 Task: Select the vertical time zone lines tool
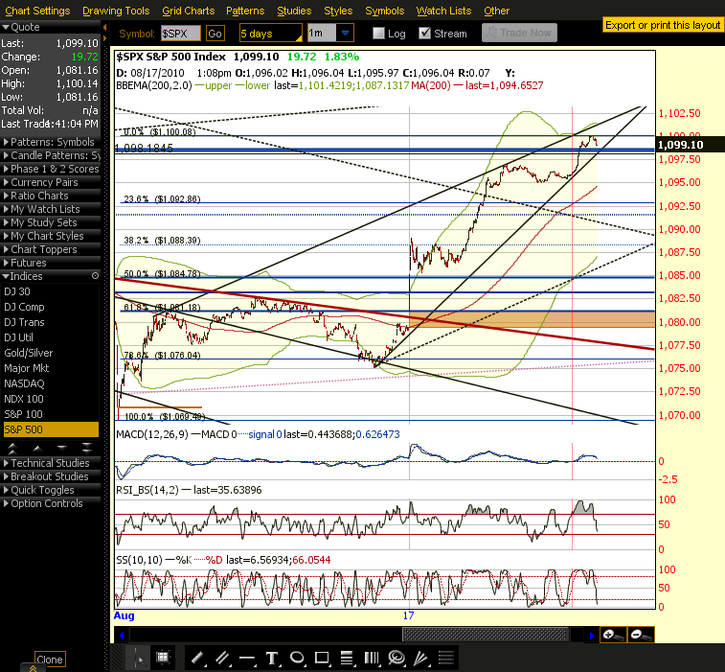(x=372, y=659)
